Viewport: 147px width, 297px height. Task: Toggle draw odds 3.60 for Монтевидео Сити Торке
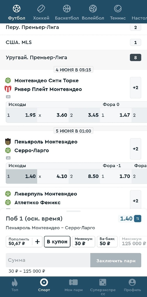[53, 115]
